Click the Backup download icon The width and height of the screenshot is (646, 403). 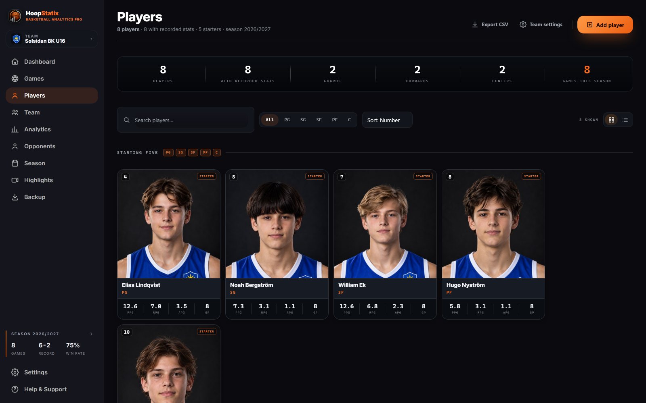pyautogui.click(x=15, y=197)
